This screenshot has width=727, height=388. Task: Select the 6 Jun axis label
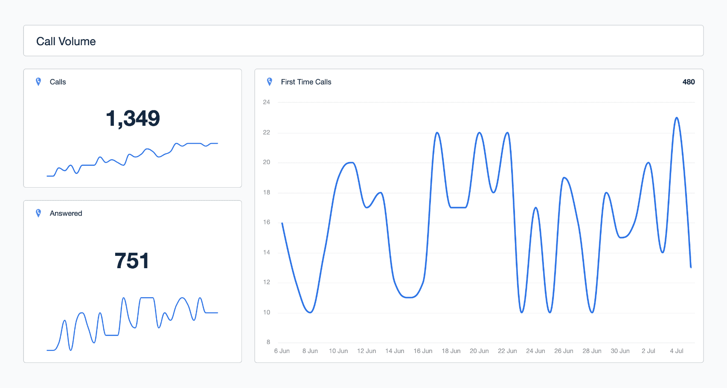[282, 350]
